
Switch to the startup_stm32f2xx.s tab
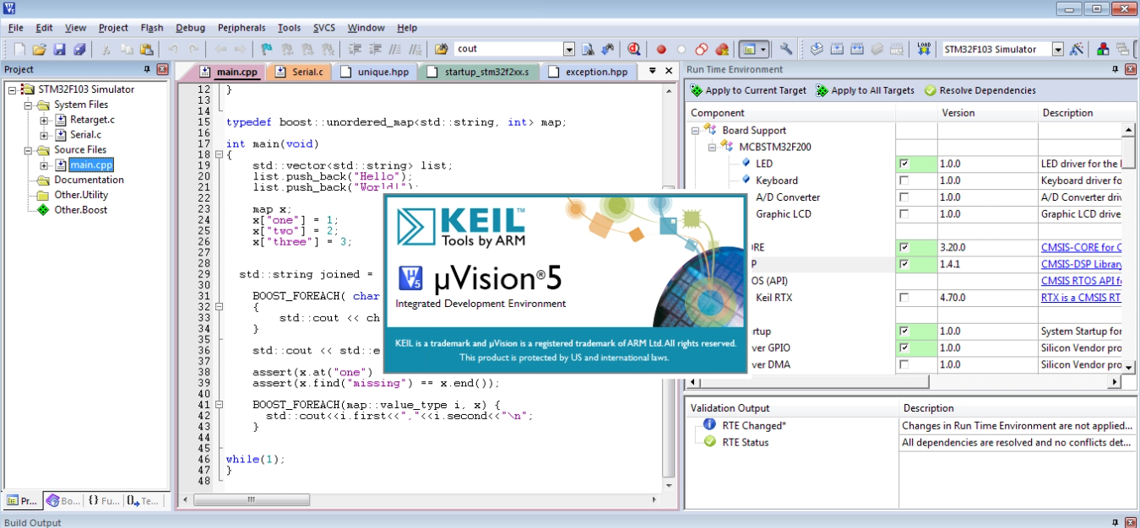480,72
